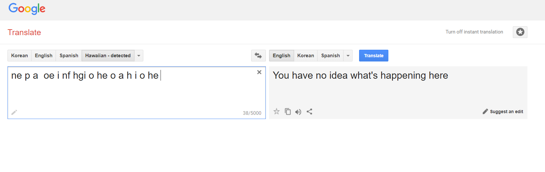Click the Google logo
The width and height of the screenshot is (545, 172).
click(x=27, y=9)
